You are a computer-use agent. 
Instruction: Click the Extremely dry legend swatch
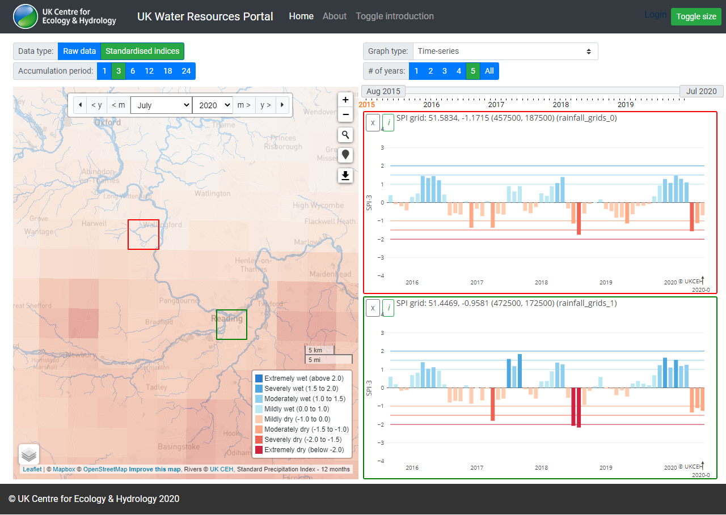(259, 450)
